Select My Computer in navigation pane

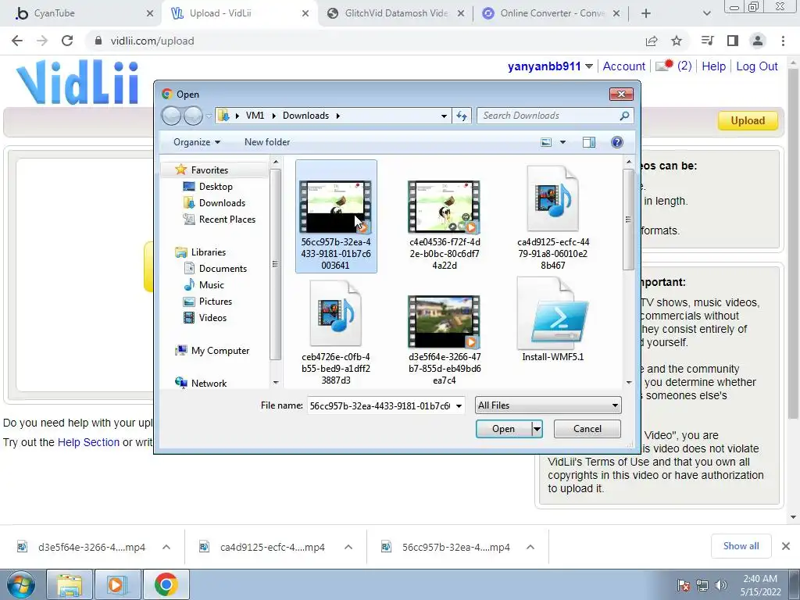pos(220,351)
